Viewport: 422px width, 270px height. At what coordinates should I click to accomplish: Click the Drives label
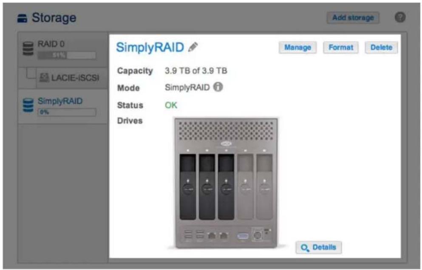(x=130, y=121)
